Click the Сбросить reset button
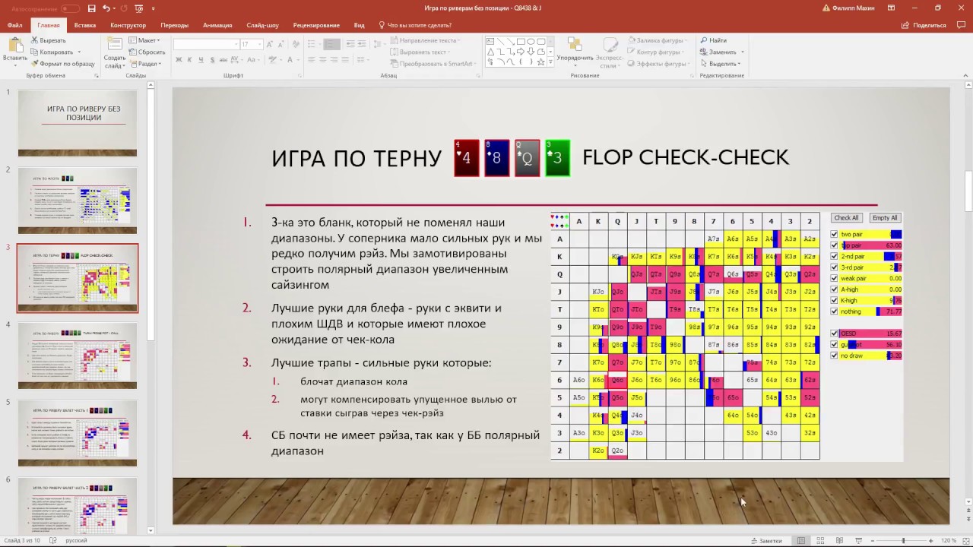The height and width of the screenshot is (547, 973). (147, 52)
